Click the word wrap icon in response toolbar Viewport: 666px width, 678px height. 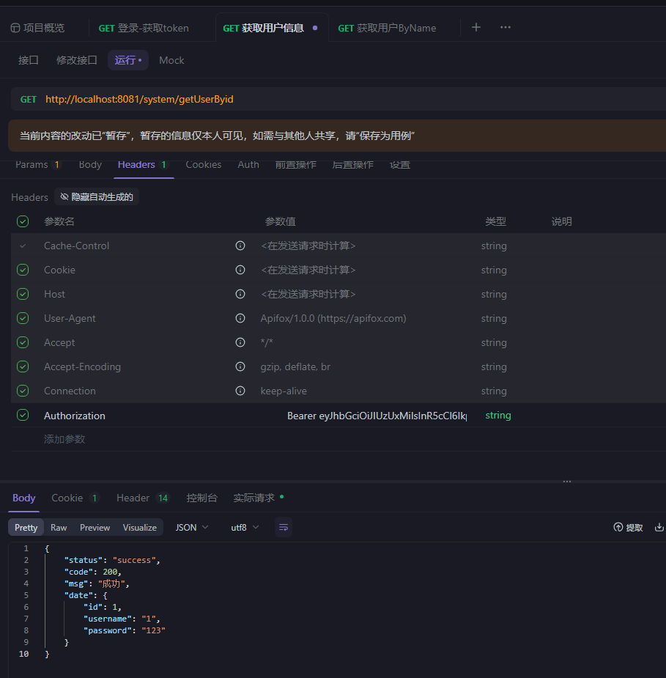pyautogui.click(x=284, y=527)
